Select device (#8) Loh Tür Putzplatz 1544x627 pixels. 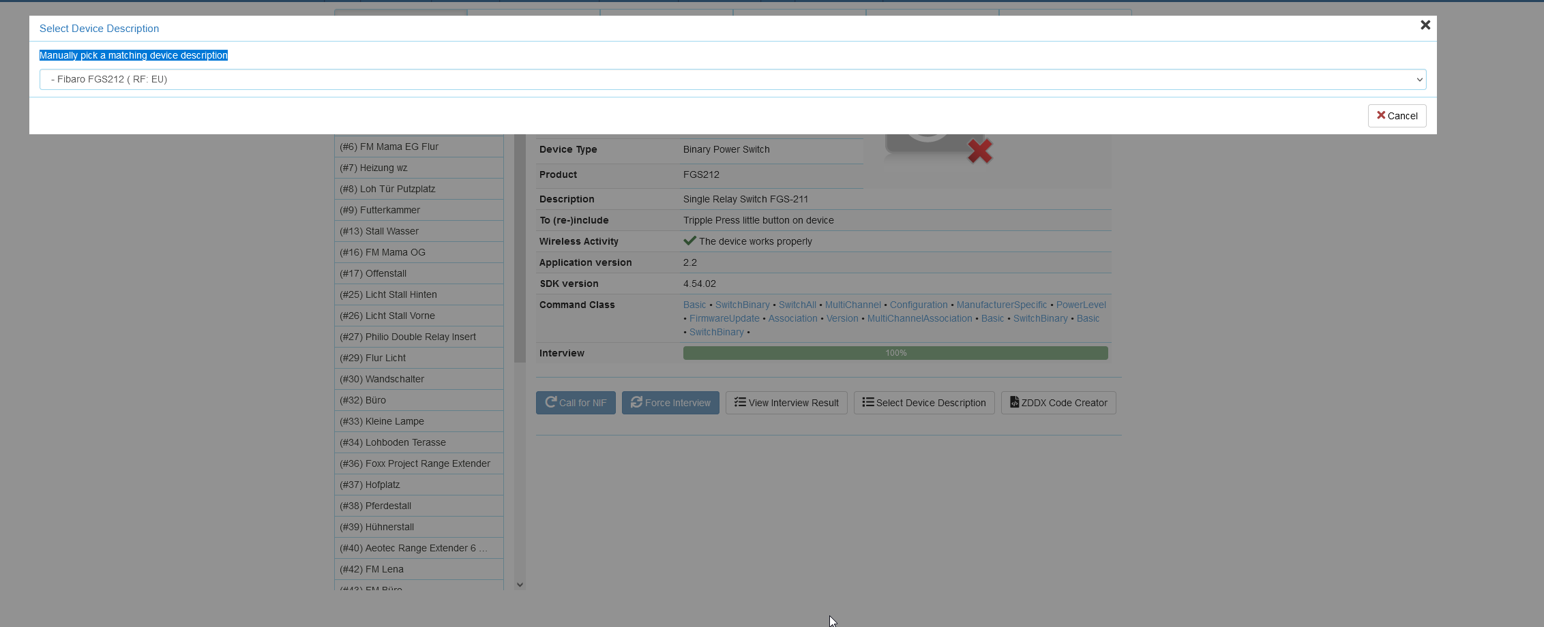419,189
